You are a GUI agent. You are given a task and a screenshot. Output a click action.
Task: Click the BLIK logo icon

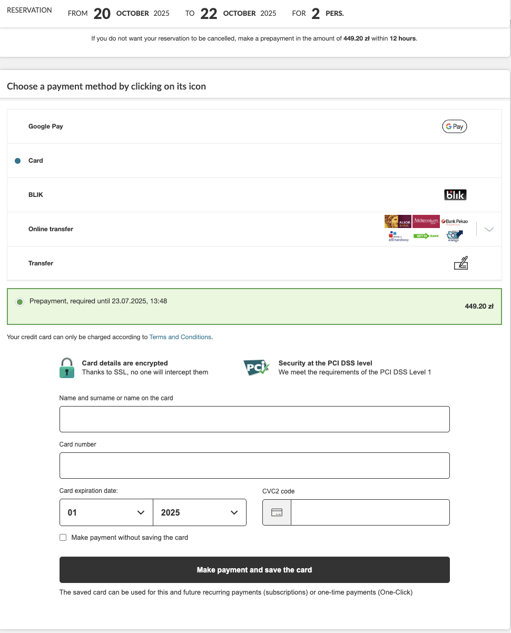point(455,195)
